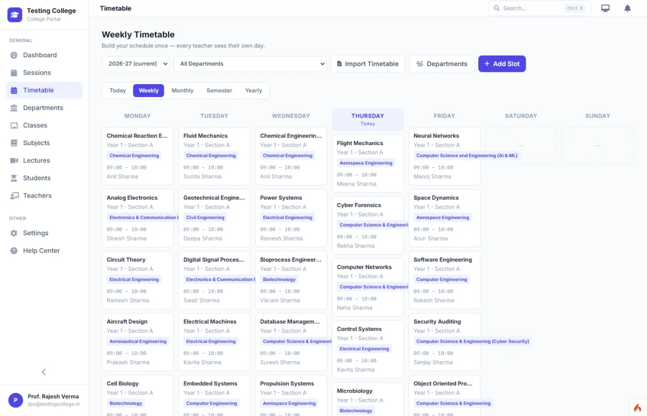Open the Timetable item in the sidebar
Screen dimensions: 647x416
pyautogui.click(x=44, y=90)
